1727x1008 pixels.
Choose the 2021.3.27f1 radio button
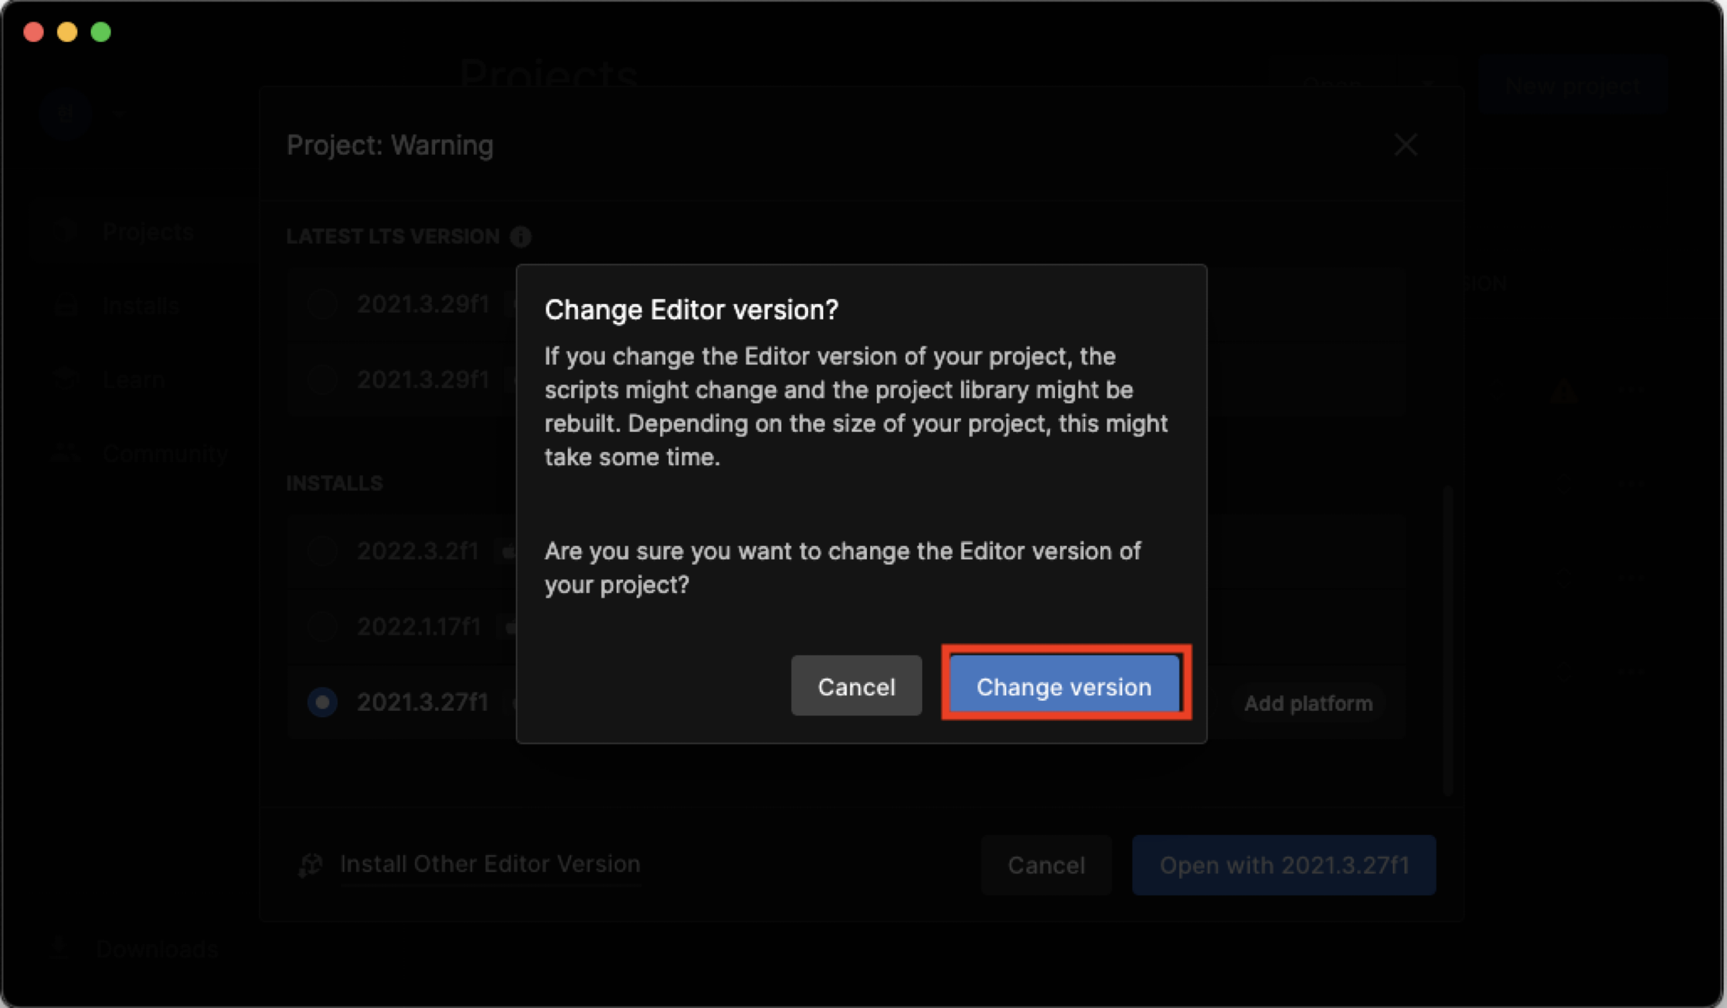coord(322,702)
